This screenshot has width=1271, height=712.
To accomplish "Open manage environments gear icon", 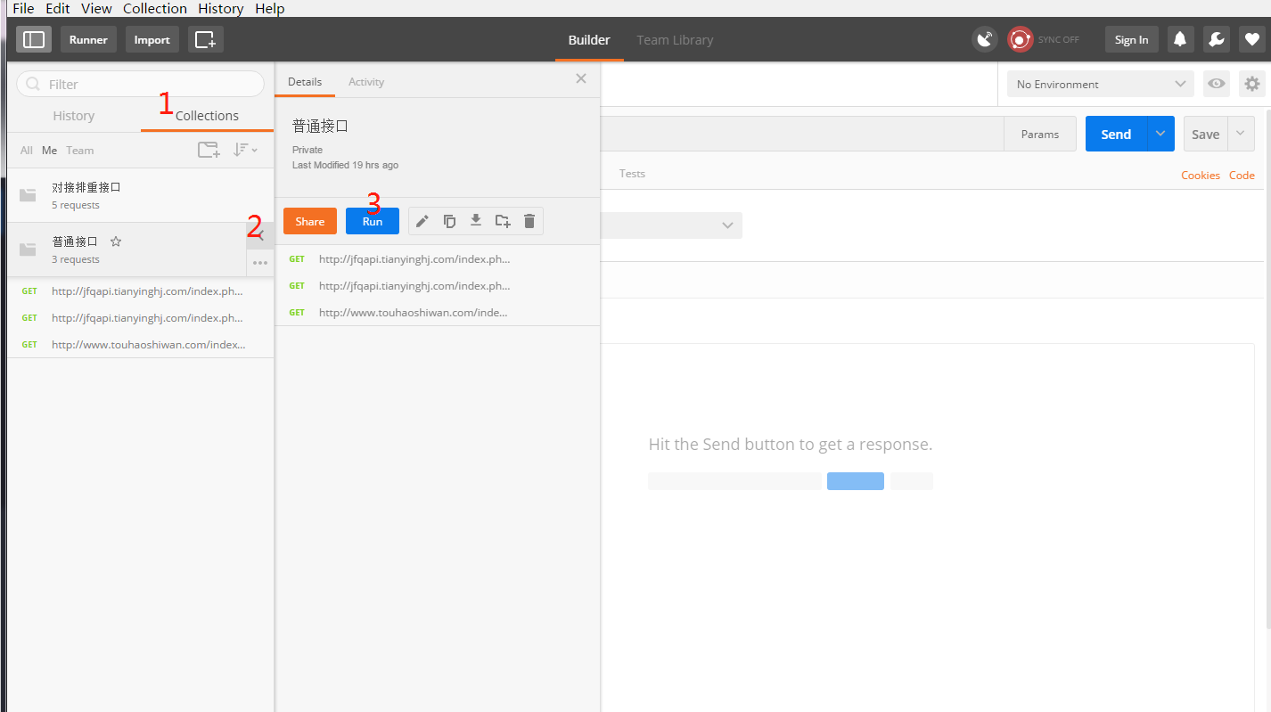I will [1252, 84].
